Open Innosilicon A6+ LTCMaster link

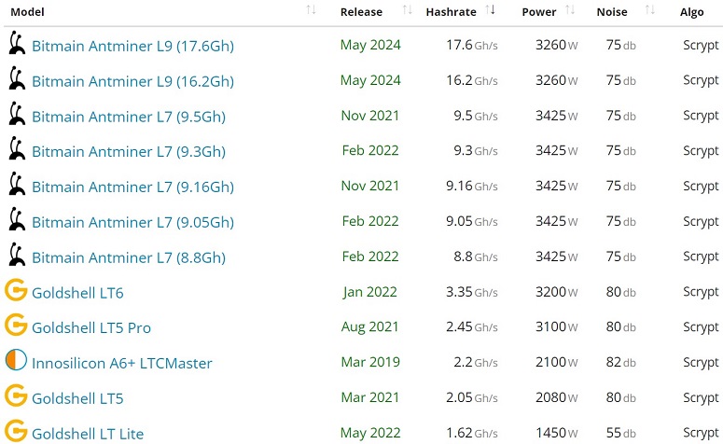[122, 363]
